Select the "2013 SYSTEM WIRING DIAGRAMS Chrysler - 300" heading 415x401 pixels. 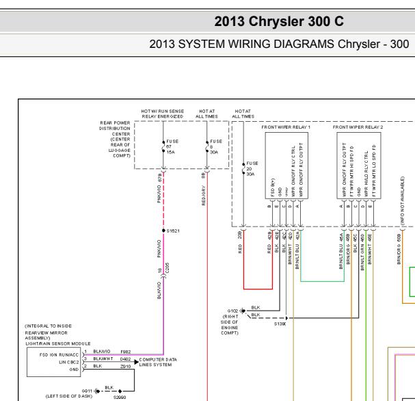279,44
